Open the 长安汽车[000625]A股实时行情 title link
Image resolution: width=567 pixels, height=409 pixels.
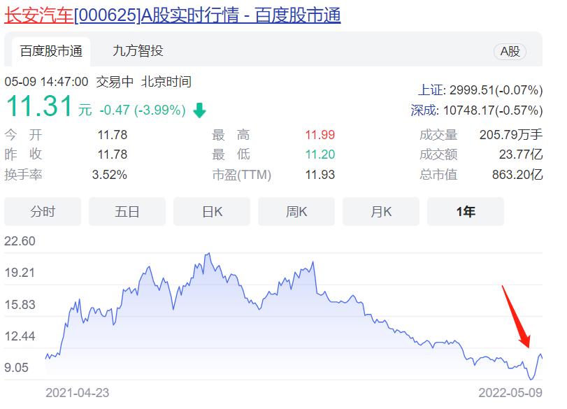coord(173,16)
